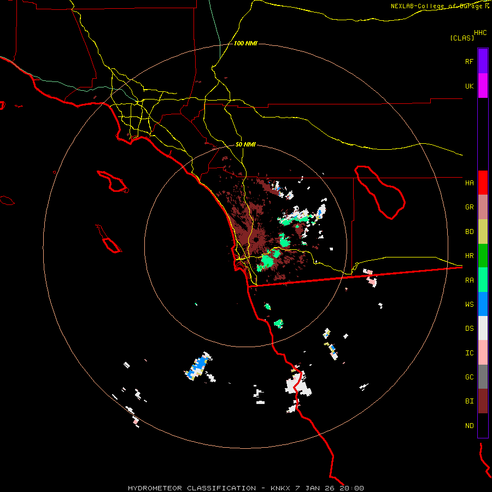Click the HHC product label
Viewport: 492px width, 492px height.
(481, 32)
